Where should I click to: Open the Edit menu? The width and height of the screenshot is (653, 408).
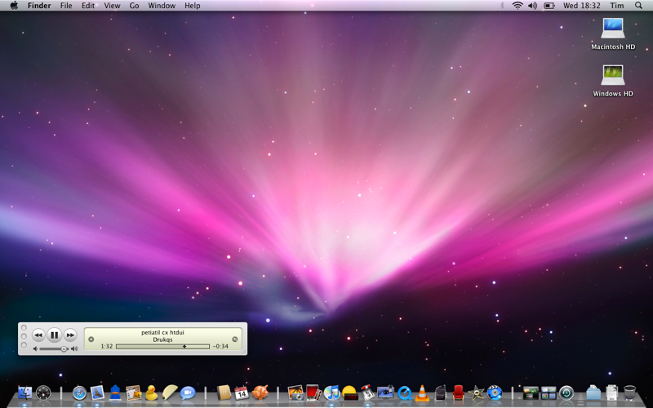88,6
